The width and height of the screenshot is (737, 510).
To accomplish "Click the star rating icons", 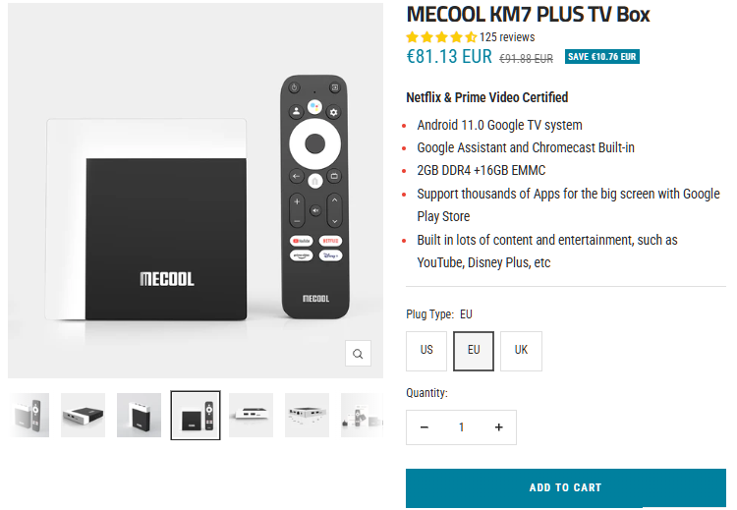I will click(x=441, y=37).
